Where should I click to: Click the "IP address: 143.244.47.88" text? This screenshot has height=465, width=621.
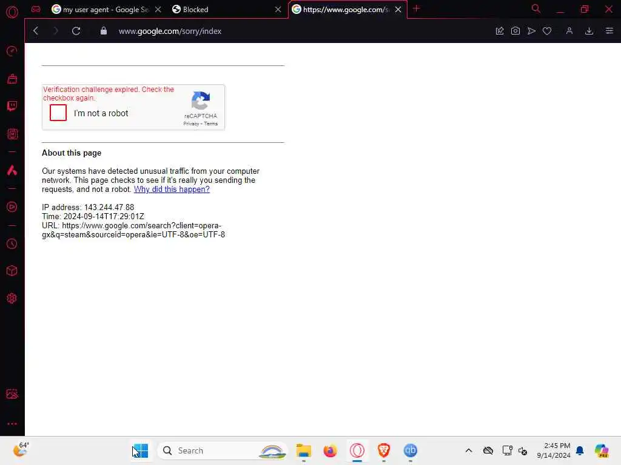[x=88, y=207]
